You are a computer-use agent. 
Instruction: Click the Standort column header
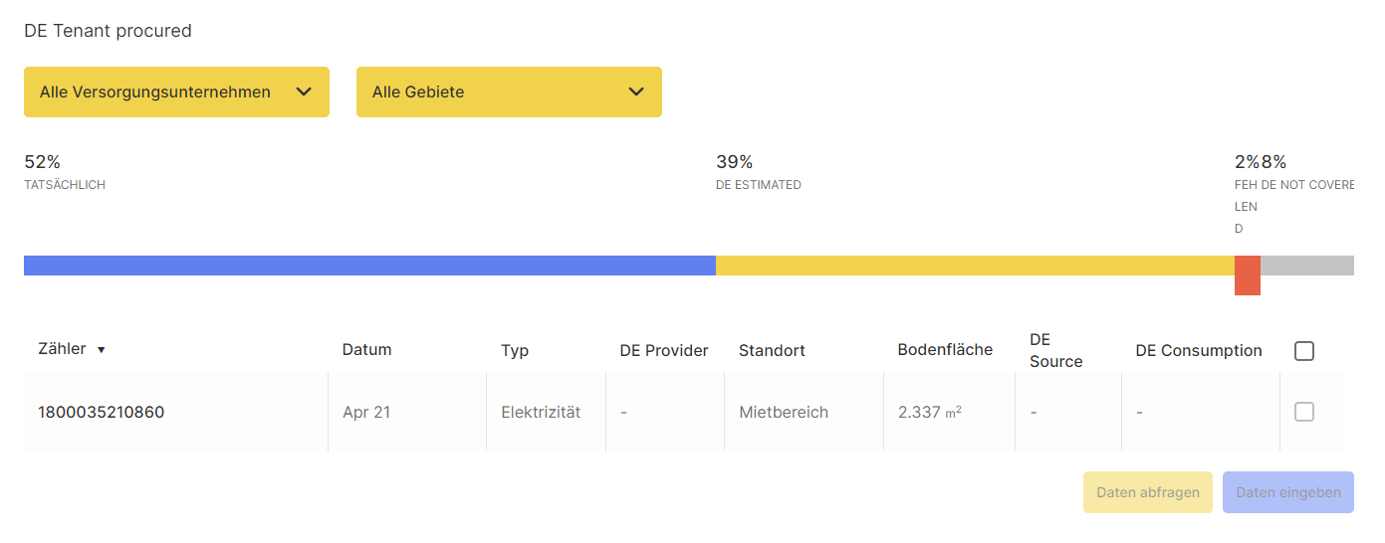[x=772, y=350]
